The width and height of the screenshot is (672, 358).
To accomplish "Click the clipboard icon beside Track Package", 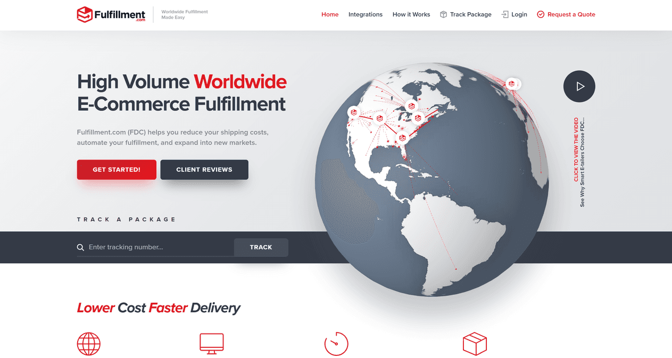I will pos(443,14).
